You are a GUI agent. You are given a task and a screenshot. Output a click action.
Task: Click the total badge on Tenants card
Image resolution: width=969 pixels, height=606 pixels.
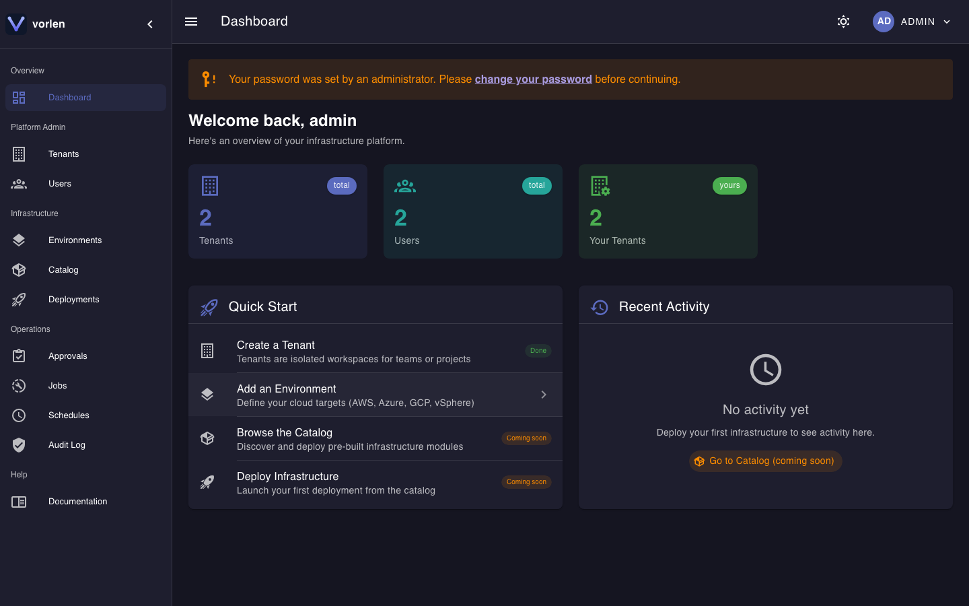click(x=342, y=186)
